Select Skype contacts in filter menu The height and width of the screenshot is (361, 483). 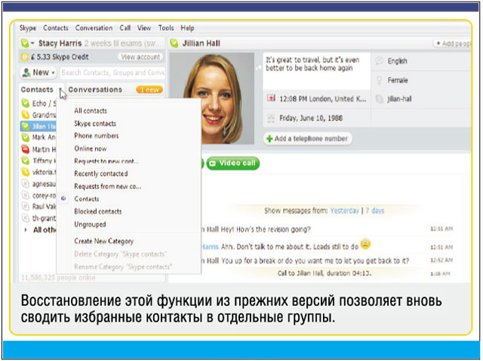coord(95,124)
